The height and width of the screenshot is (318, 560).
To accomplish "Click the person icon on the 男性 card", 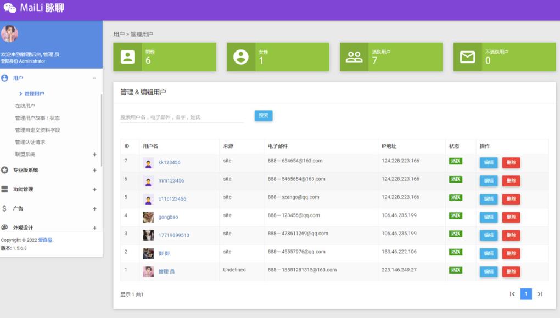I will (128, 56).
